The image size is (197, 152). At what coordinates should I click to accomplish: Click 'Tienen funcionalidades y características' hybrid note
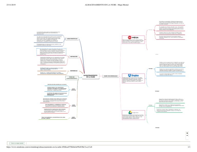(x=53, y=118)
